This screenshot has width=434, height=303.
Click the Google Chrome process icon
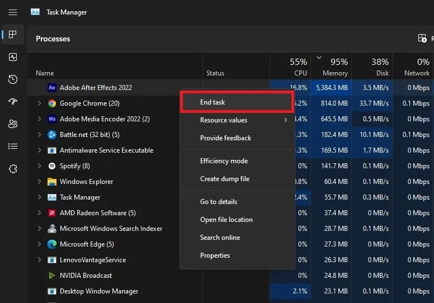[52, 103]
